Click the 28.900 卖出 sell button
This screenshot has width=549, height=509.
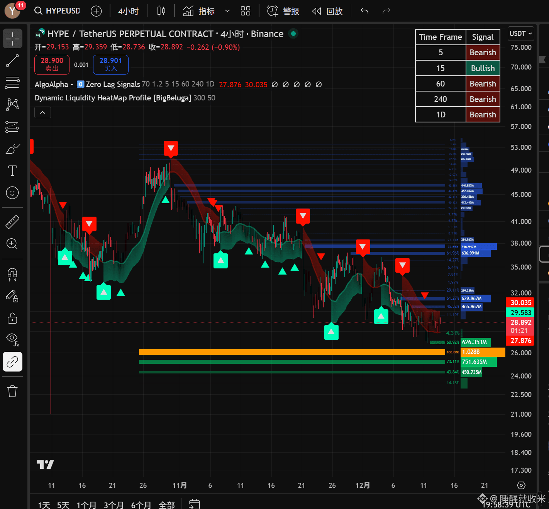click(x=52, y=64)
